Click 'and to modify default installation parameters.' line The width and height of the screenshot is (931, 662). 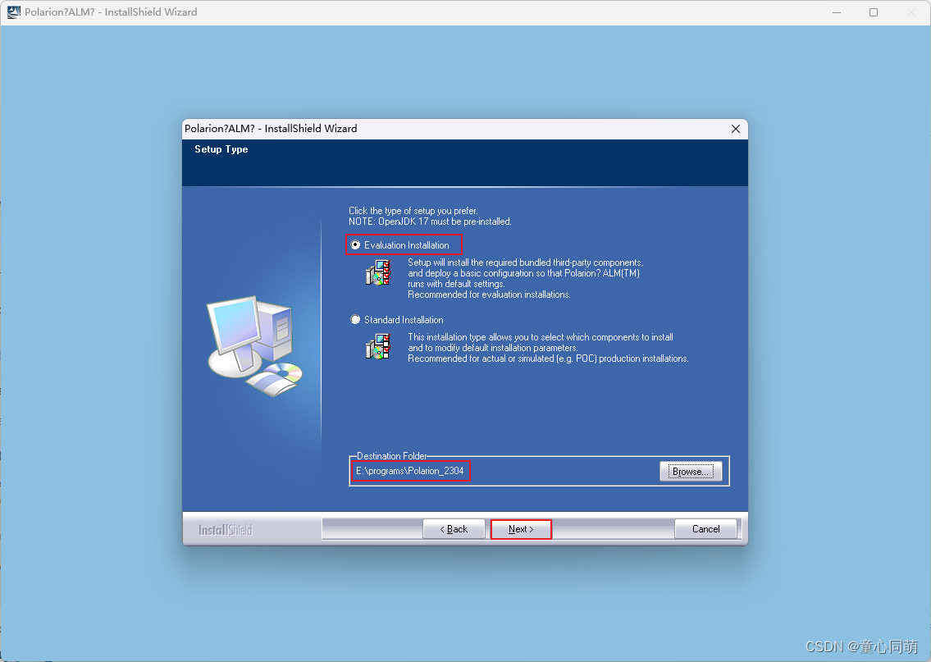493,348
